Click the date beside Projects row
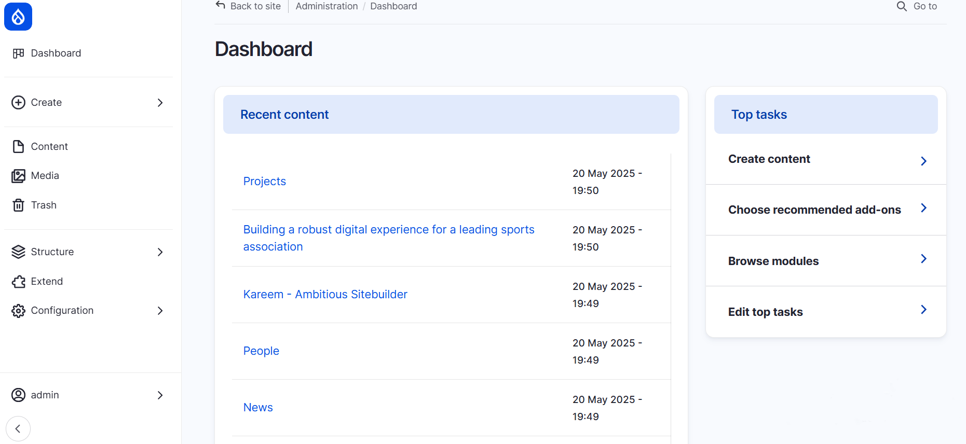Screen dimensions: 966x444 (x=607, y=182)
